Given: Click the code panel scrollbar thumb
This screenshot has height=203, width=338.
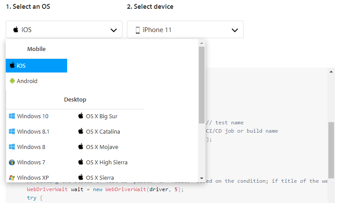Looking at the screenshot, I should pyautogui.click(x=331, y=150).
